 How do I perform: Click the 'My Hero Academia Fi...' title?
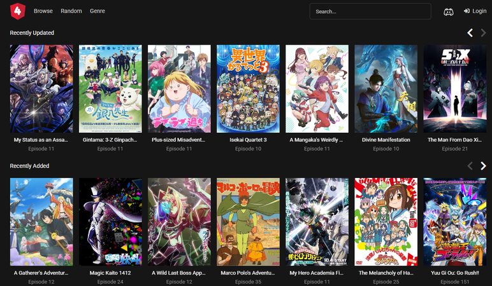coord(317,273)
